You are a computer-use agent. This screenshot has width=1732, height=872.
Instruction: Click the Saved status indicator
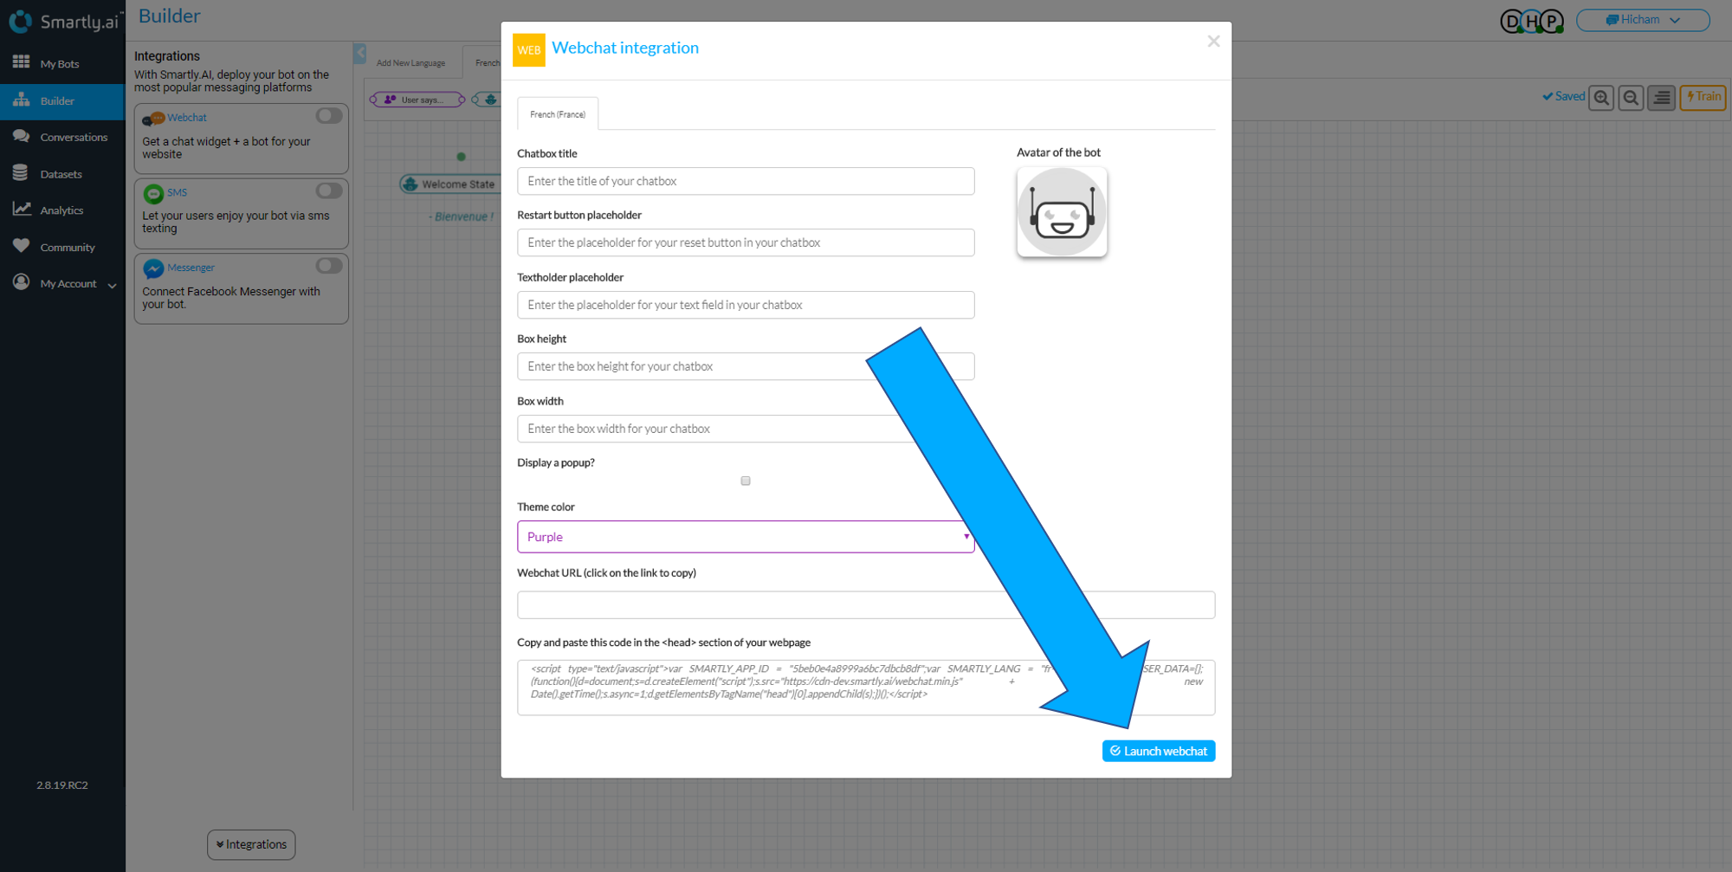click(1563, 96)
